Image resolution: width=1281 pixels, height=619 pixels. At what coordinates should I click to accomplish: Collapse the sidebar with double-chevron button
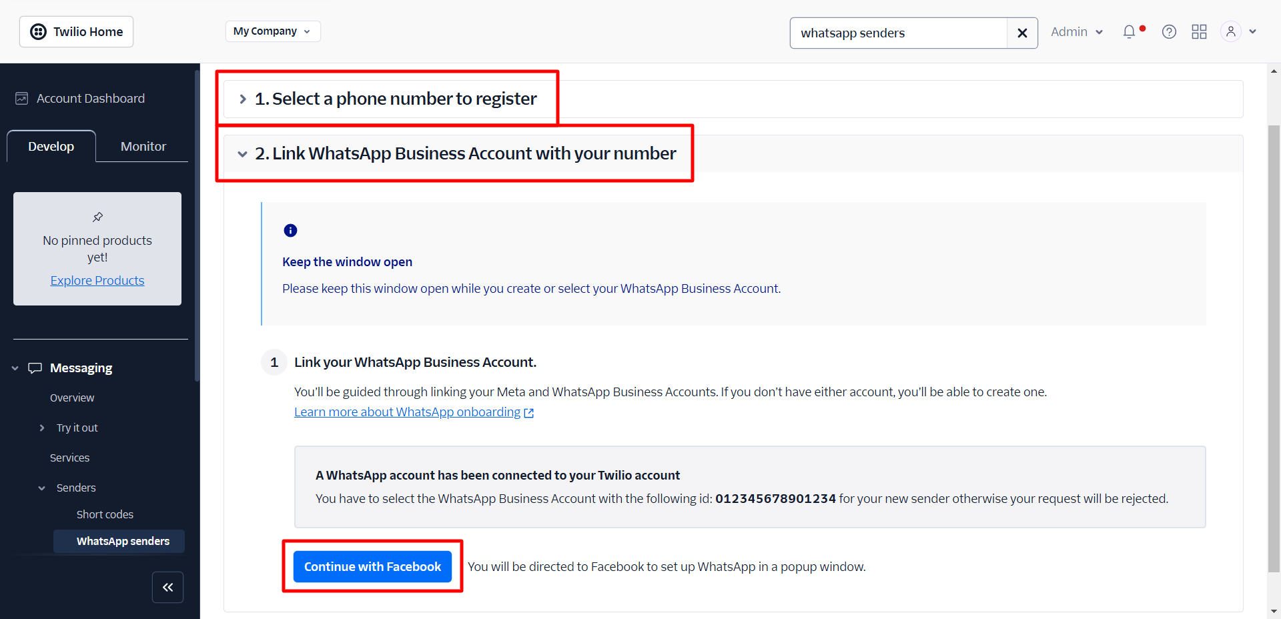tap(167, 587)
